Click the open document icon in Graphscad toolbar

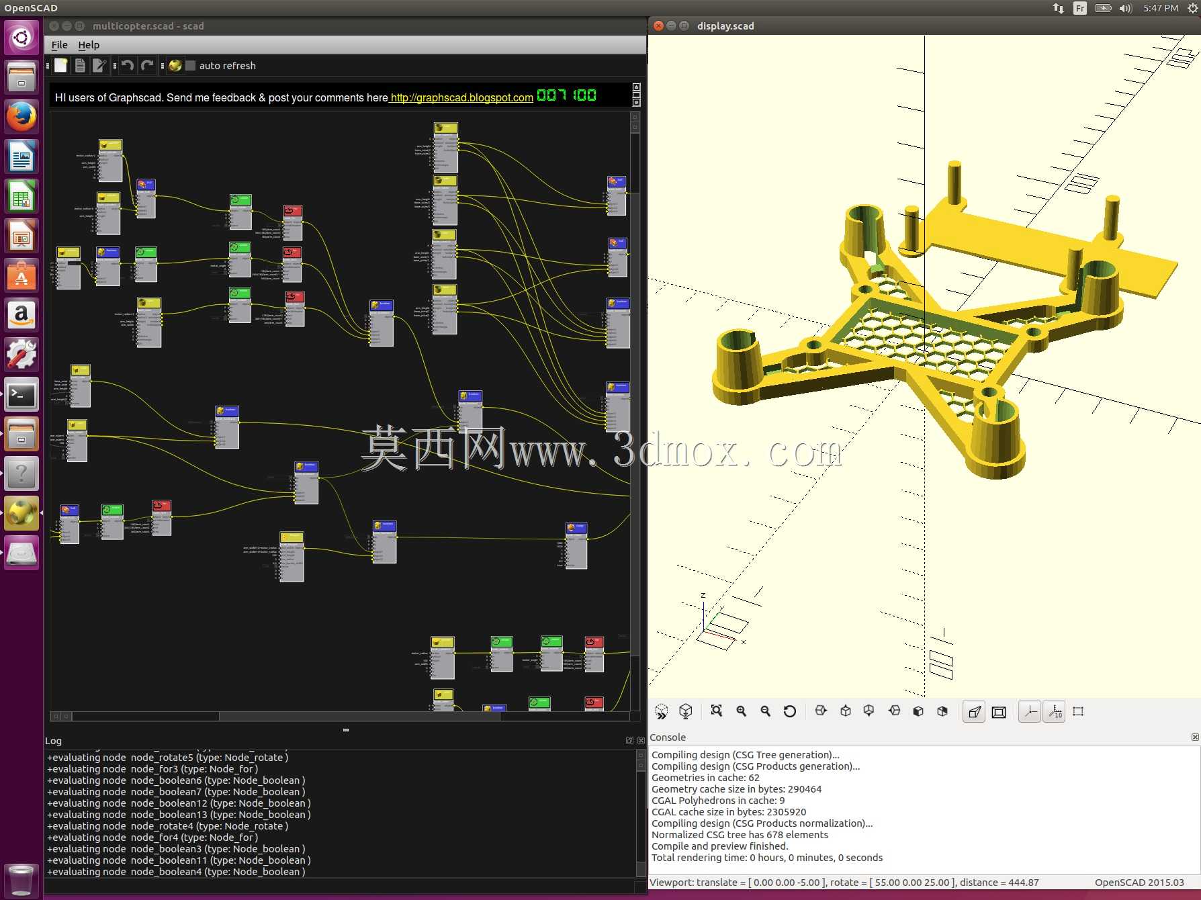(x=80, y=65)
